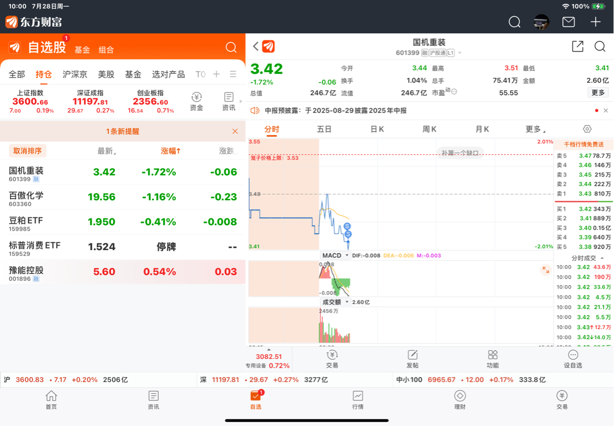Image resolution: width=614 pixels, height=426 pixels.
Task: Tap the plus icon in top bar
Action: 595,22
